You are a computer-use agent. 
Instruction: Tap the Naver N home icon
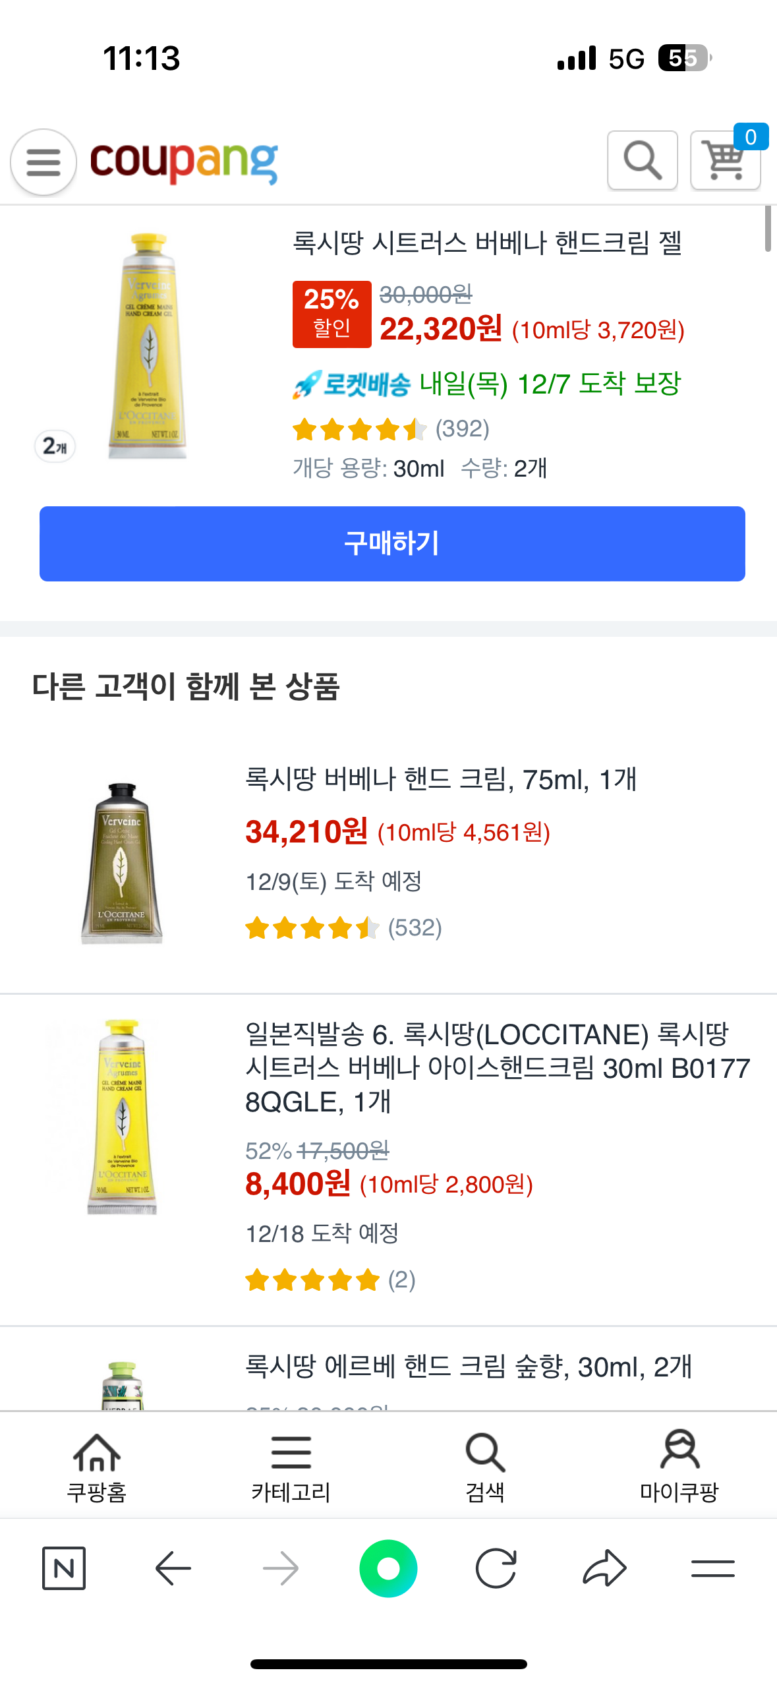64,1568
